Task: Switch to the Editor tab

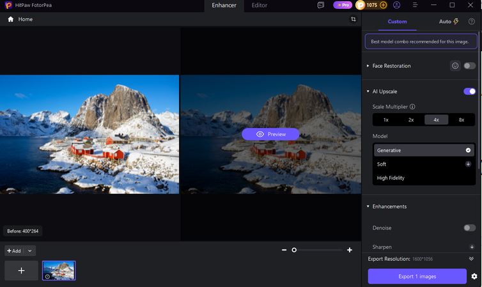Action: (x=260, y=5)
